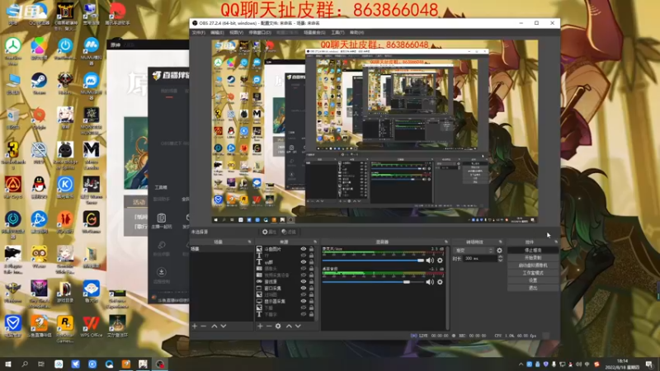
Task: Move the scene down in the Scenes panel
Action: [x=224, y=326]
